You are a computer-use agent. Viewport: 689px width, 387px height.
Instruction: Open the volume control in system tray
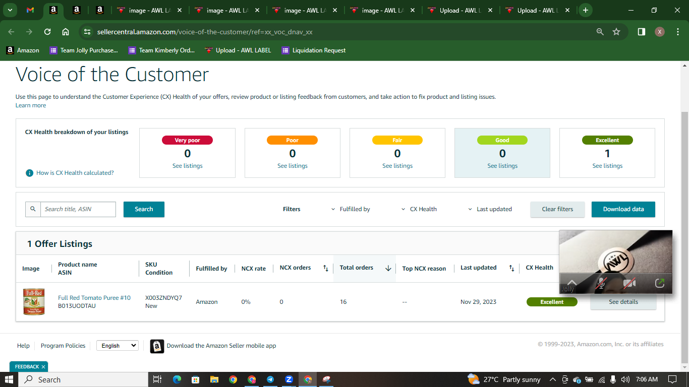[x=625, y=379]
